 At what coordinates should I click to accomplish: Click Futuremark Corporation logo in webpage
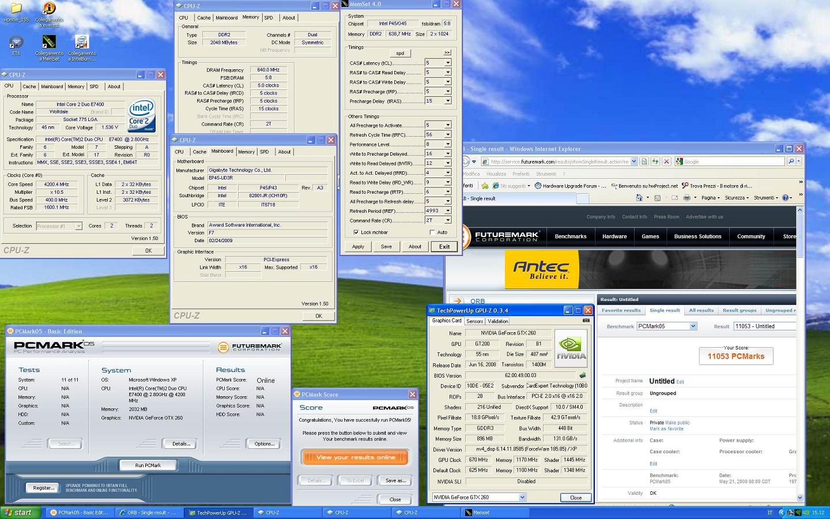click(x=501, y=236)
